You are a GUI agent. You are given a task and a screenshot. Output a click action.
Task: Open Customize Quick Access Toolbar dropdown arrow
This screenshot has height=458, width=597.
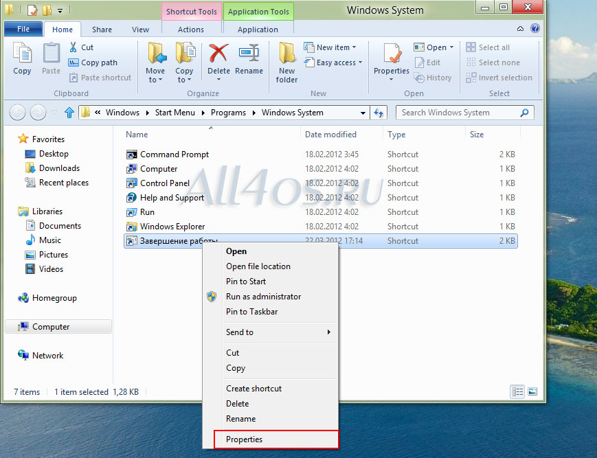pos(60,11)
